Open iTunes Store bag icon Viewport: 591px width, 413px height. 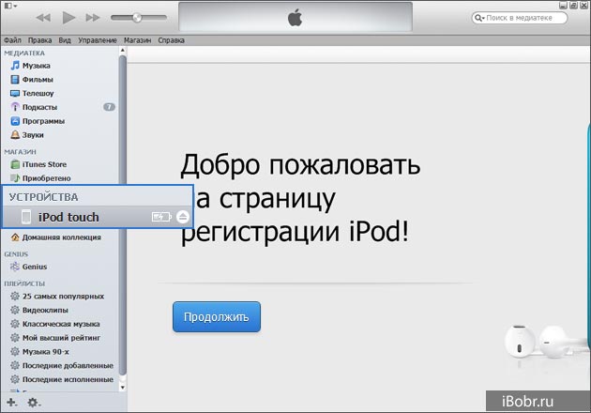click(x=15, y=164)
